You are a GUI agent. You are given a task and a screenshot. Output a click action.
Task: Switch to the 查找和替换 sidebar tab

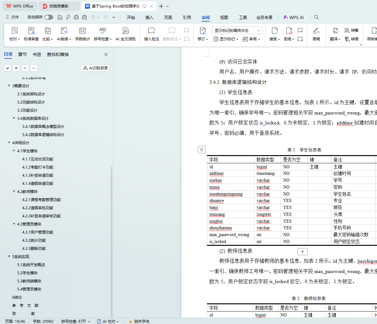(58, 54)
